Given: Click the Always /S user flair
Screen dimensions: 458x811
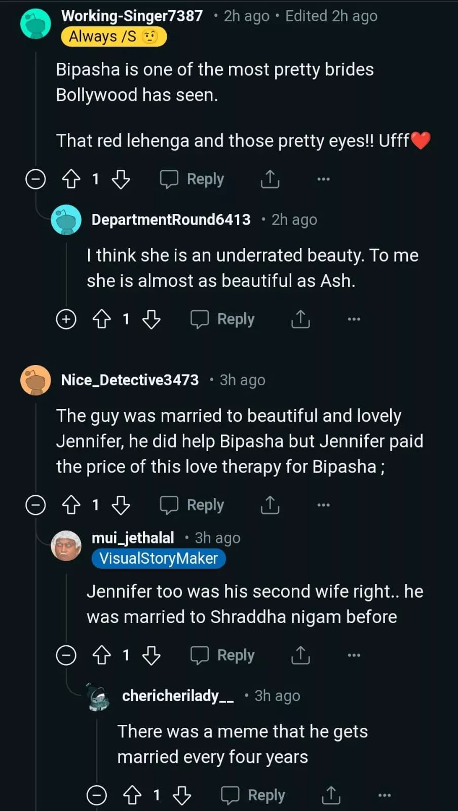Looking at the screenshot, I should coord(113,36).
